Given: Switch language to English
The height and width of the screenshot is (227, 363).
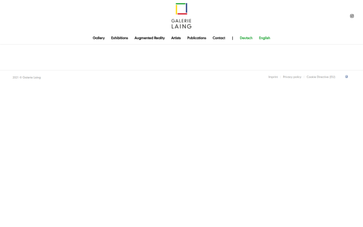Looking at the screenshot, I should (x=264, y=38).
